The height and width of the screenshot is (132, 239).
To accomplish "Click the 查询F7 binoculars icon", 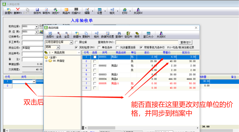I will 119,35.
